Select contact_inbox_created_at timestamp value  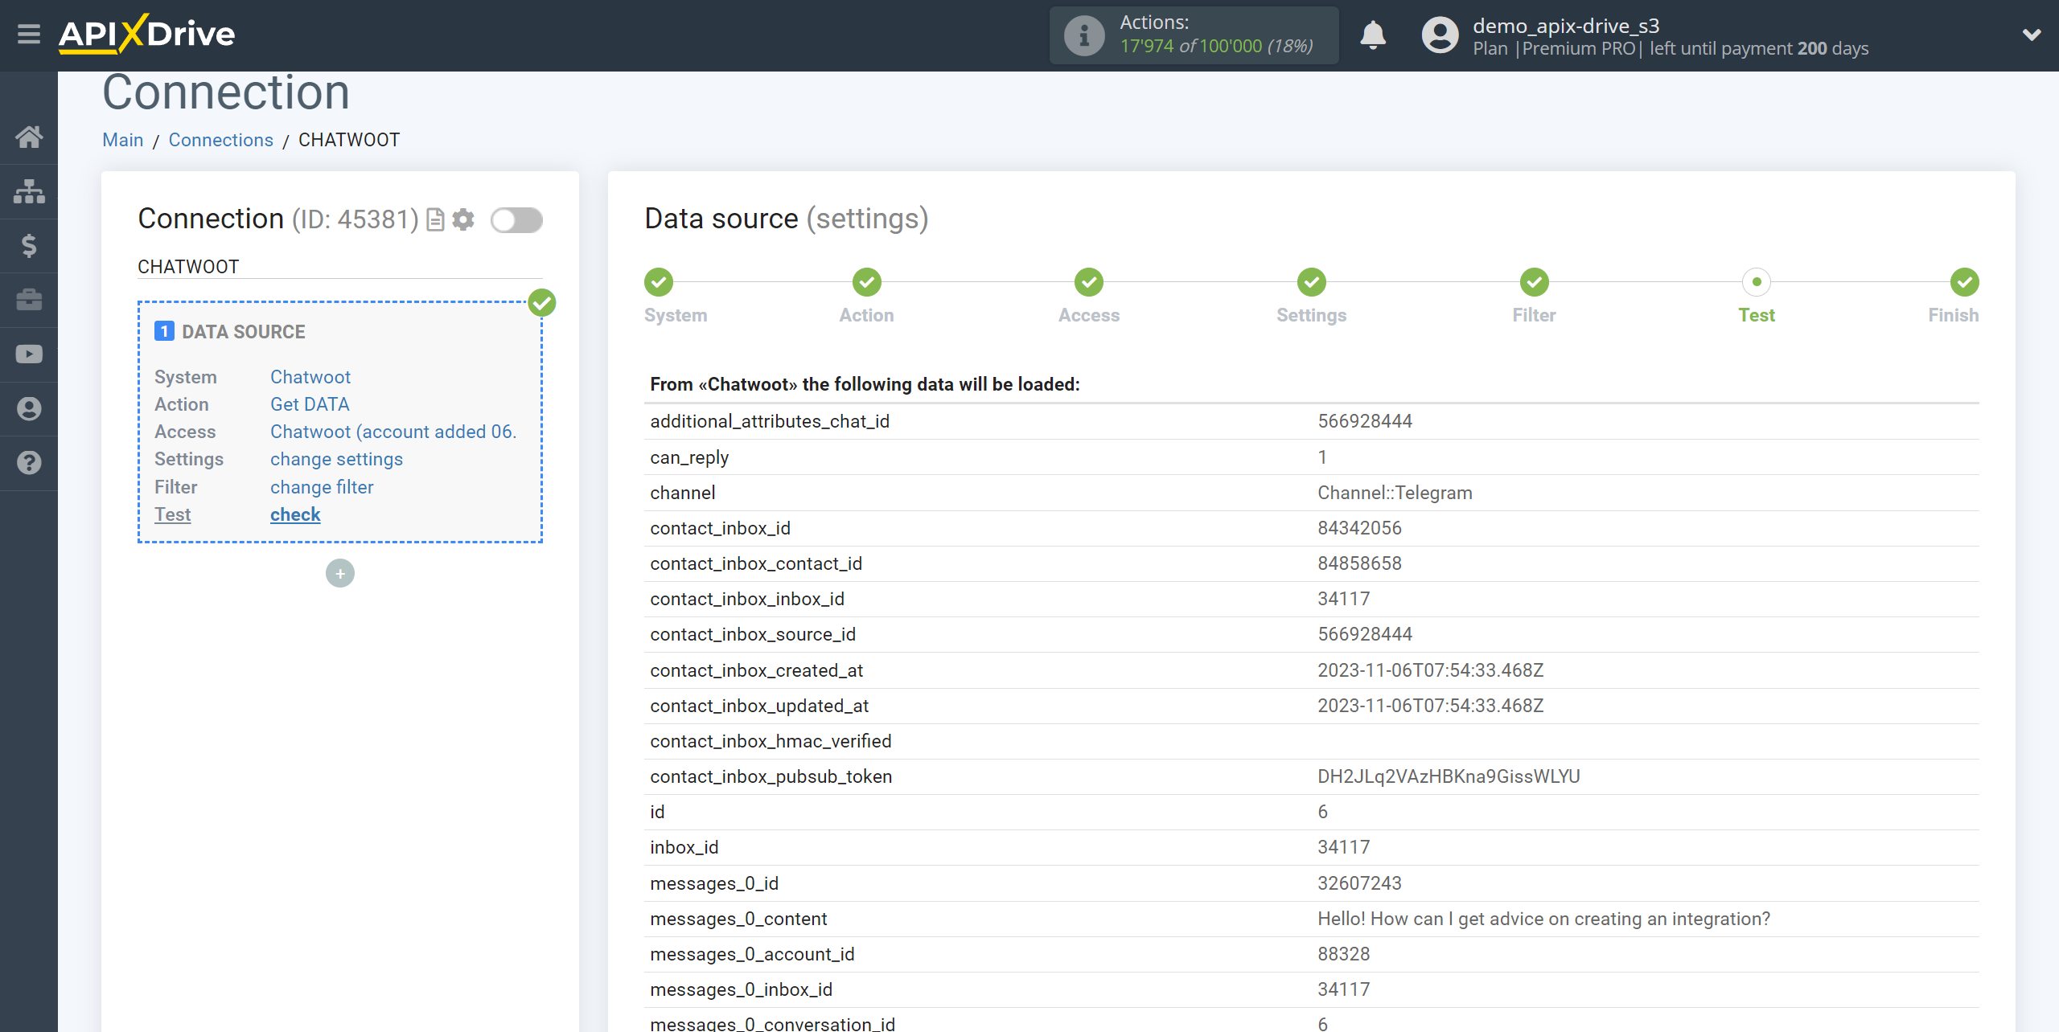tap(1430, 670)
